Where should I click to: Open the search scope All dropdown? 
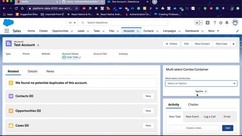(72, 23)
